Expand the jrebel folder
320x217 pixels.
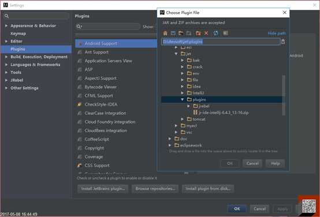click(188, 106)
